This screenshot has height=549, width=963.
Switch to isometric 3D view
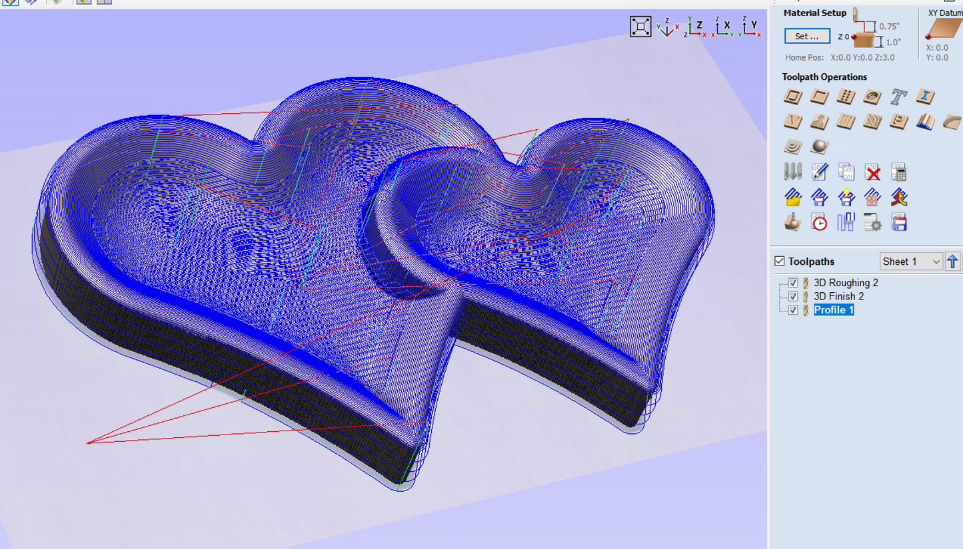click(x=667, y=27)
